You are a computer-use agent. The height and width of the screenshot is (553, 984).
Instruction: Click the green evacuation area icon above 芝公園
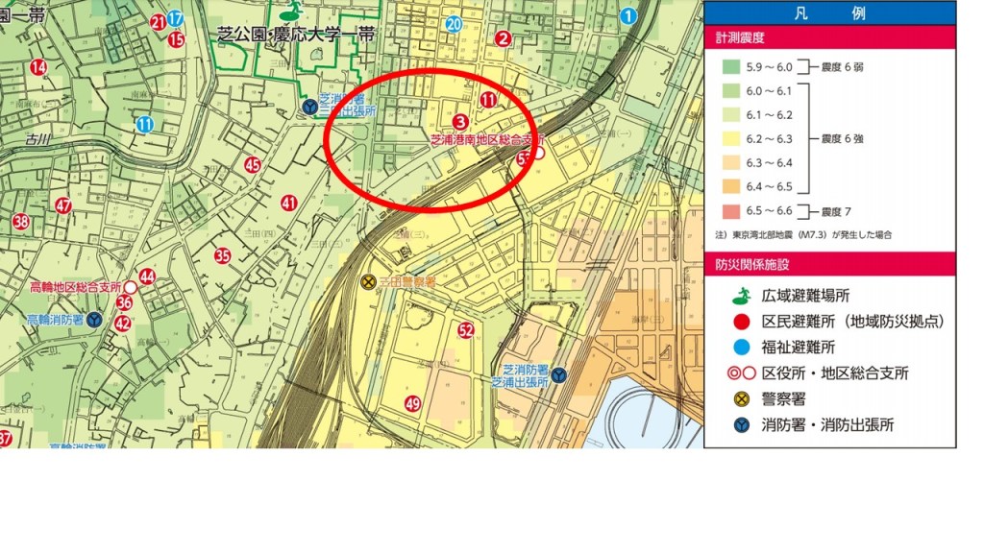pos(288,13)
